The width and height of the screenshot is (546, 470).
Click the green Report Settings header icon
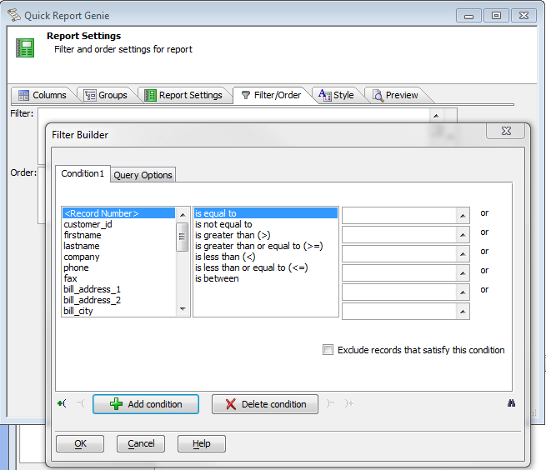25,47
